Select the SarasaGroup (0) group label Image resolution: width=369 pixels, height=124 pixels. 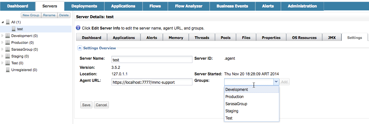[x=25, y=50]
